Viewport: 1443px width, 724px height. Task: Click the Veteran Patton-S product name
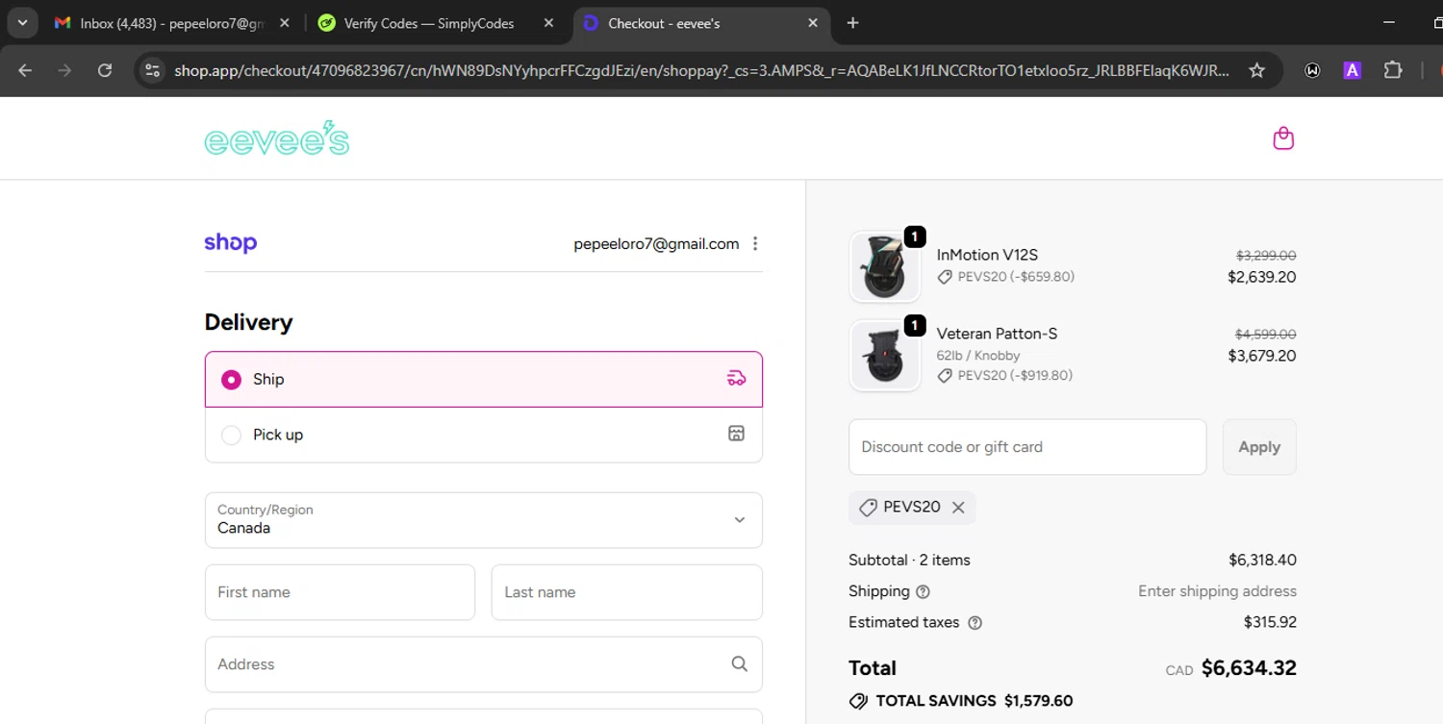point(997,334)
